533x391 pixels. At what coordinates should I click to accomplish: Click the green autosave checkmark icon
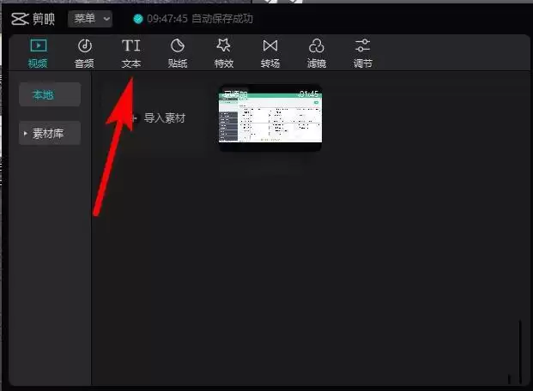tap(138, 19)
